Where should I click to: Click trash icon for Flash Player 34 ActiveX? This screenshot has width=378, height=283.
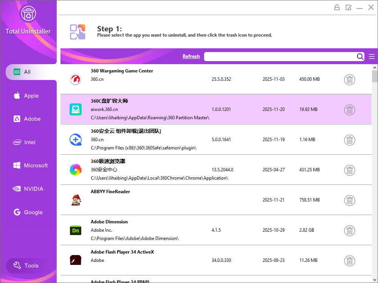pyautogui.click(x=350, y=261)
